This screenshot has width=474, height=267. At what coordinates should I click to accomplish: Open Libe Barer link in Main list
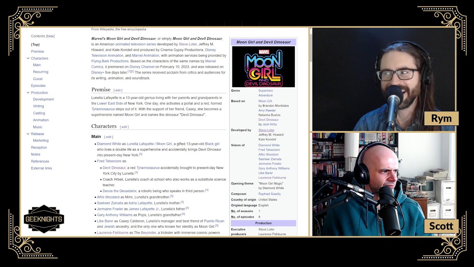tap(105, 221)
